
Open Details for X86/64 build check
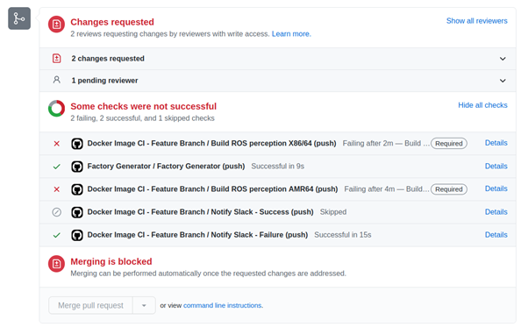pos(496,143)
